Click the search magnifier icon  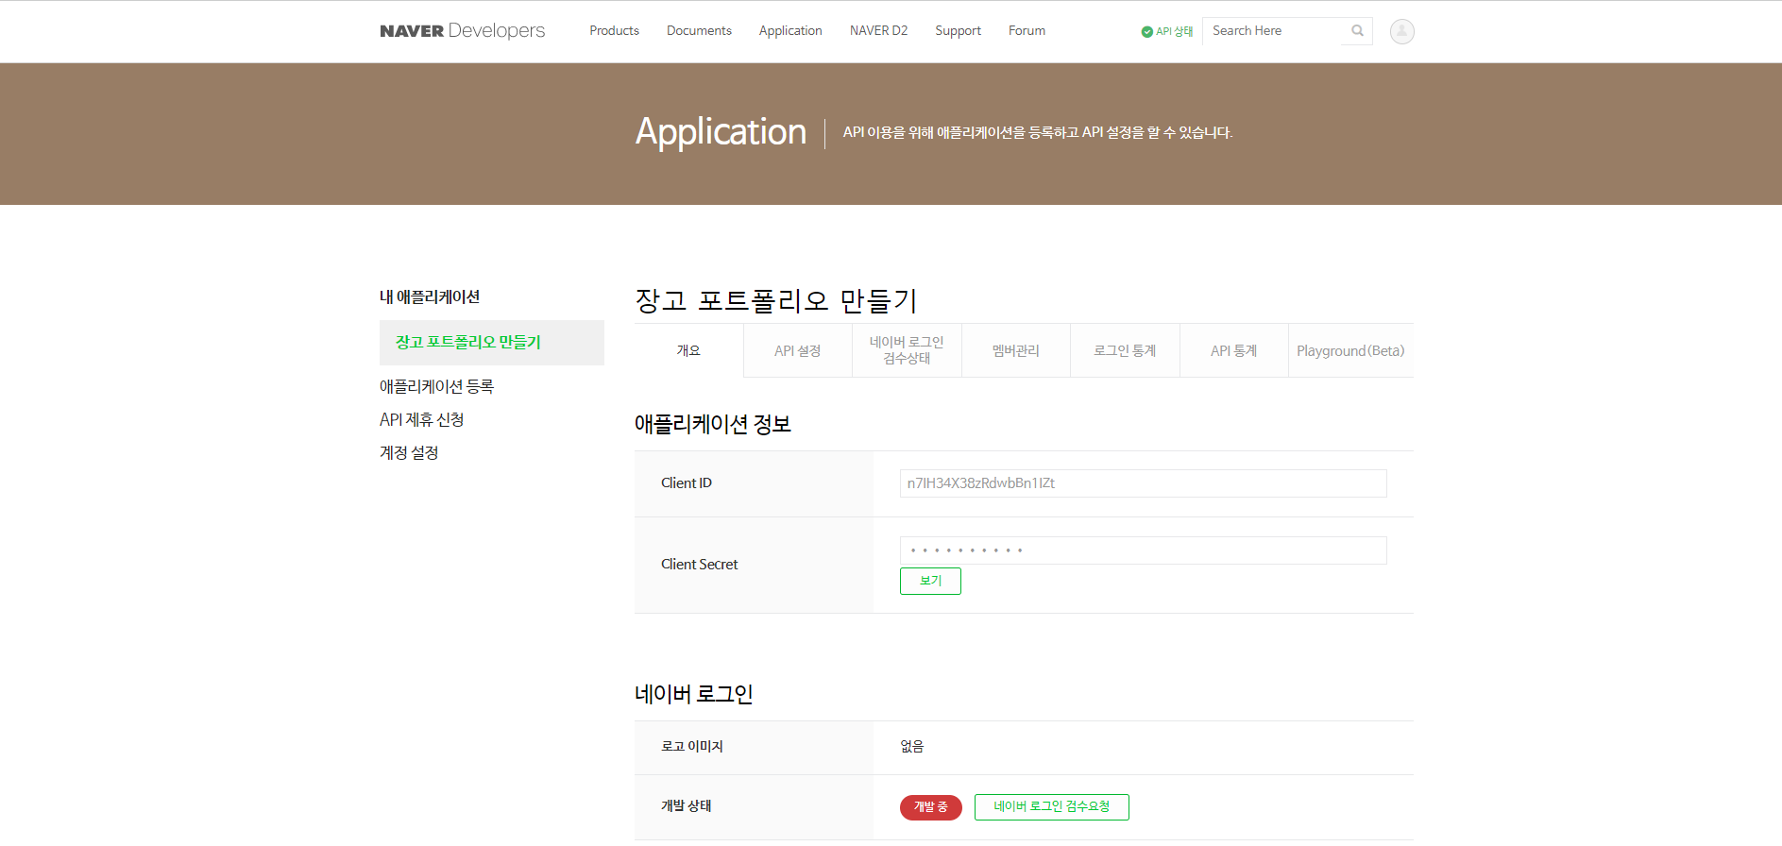point(1357,30)
